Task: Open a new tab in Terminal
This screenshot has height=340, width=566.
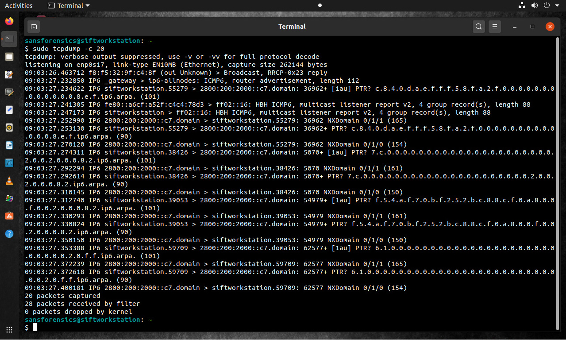Action: [x=34, y=27]
